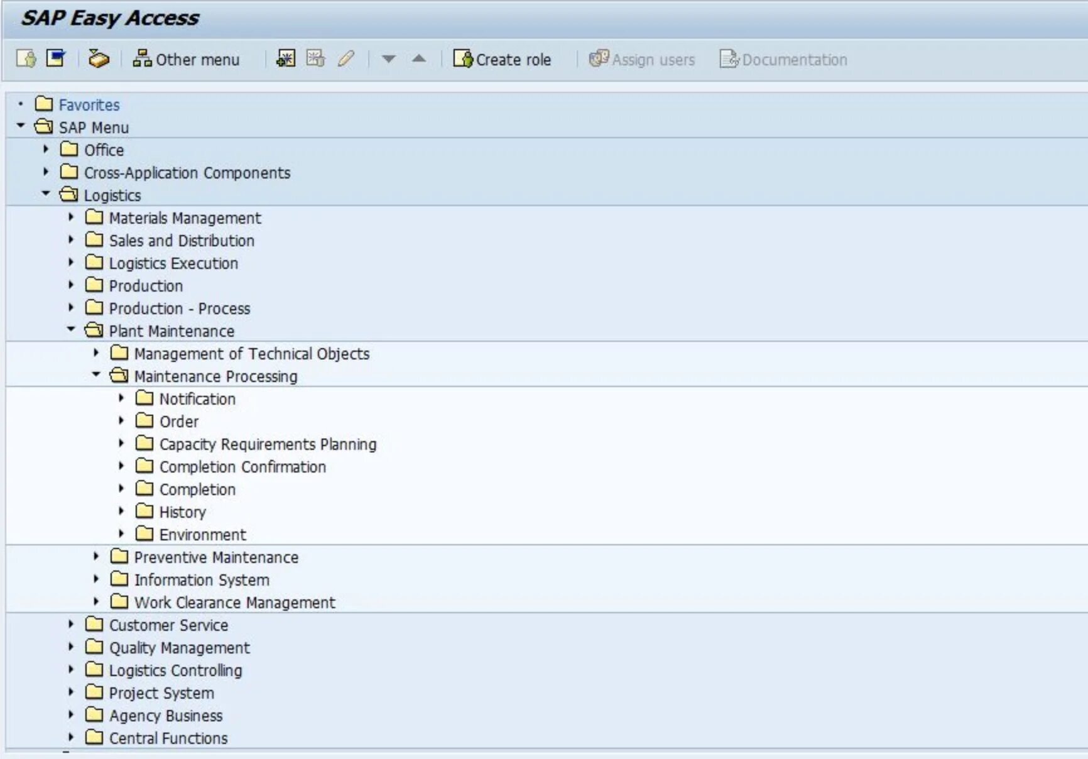Expand the Materials Management folder
Viewport: 1088px width, 759px height.
70,218
